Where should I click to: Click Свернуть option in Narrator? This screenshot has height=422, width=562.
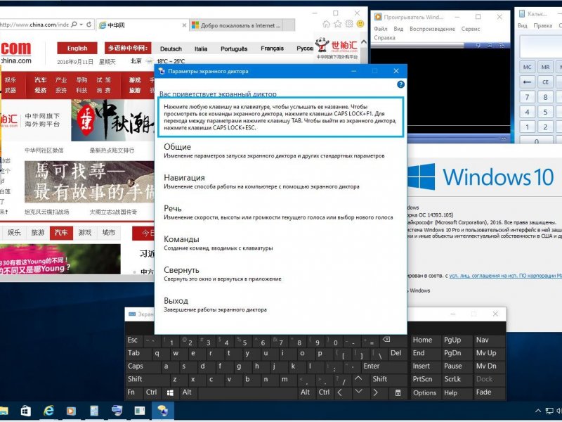223,274
